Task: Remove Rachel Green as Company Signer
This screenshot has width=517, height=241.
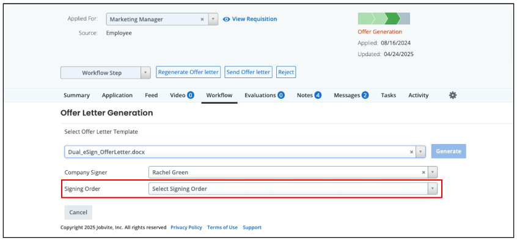Action: [424, 172]
